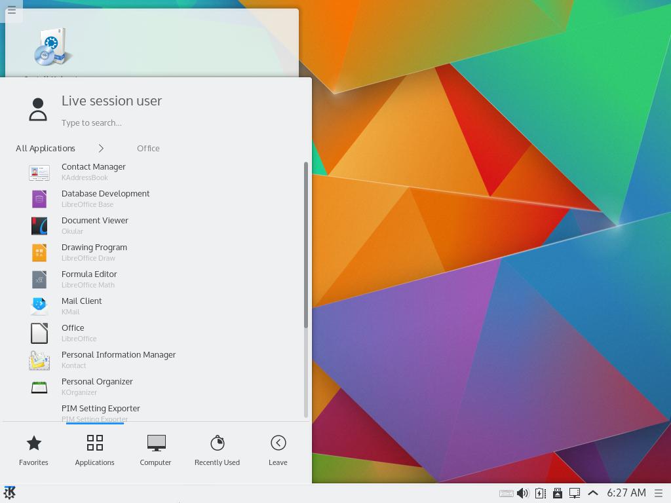
Task: Open the volume speaker icon in the tray
Action: (x=523, y=493)
